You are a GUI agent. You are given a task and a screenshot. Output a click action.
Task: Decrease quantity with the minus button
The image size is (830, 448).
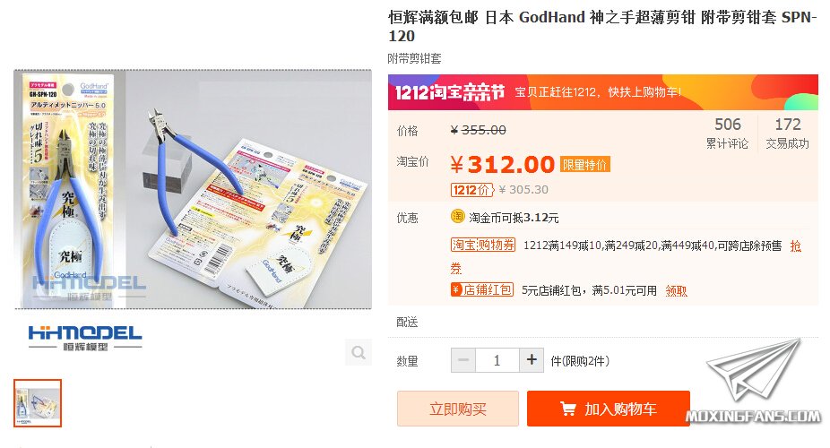click(463, 360)
